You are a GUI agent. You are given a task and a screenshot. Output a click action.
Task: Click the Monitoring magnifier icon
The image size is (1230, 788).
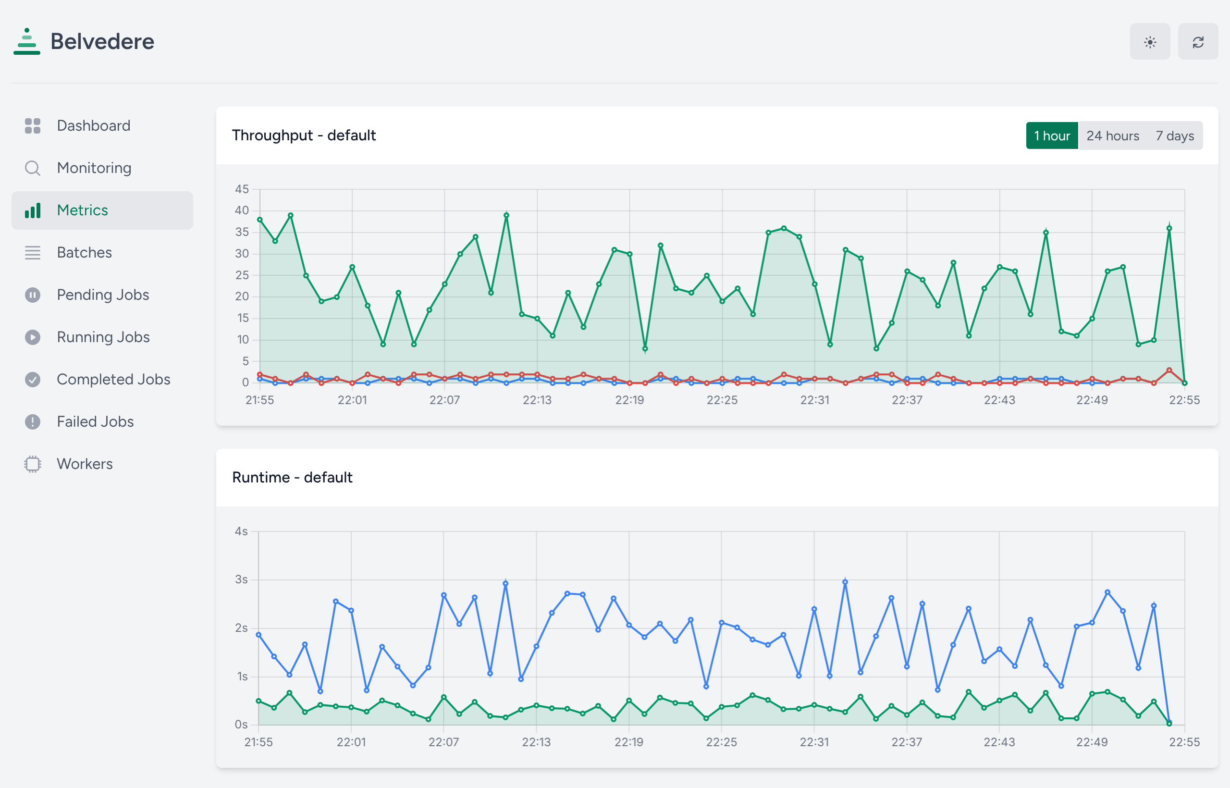point(33,168)
